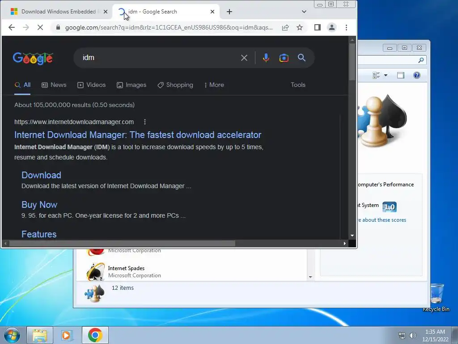Open the volume speaker tray icon

point(413,335)
